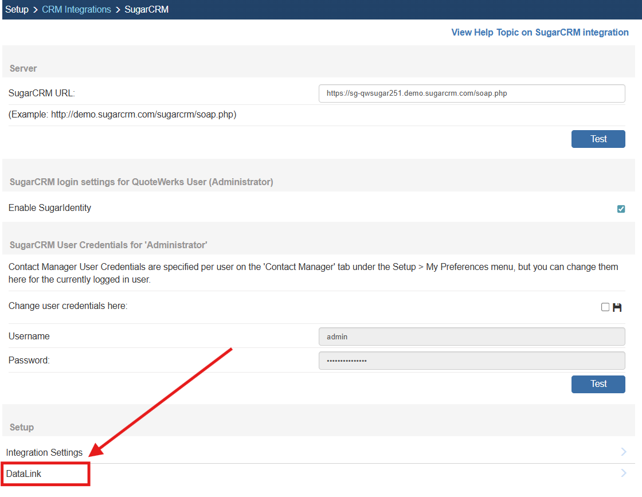The width and height of the screenshot is (642, 497).
Task: Focus the SugarCRM URL text field
Action: coord(471,93)
